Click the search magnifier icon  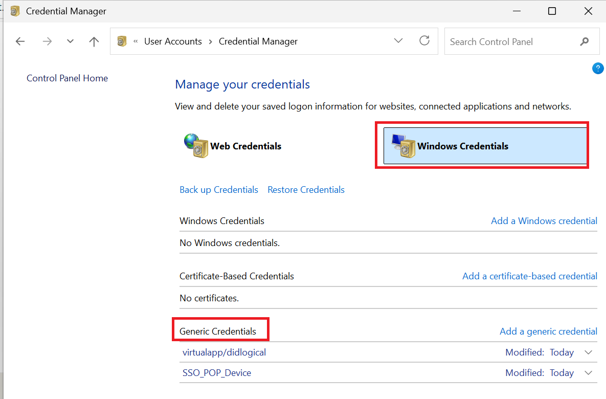tap(585, 41)
